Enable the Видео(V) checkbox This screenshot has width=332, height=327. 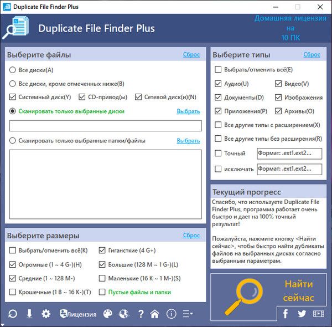pos(278,84)
